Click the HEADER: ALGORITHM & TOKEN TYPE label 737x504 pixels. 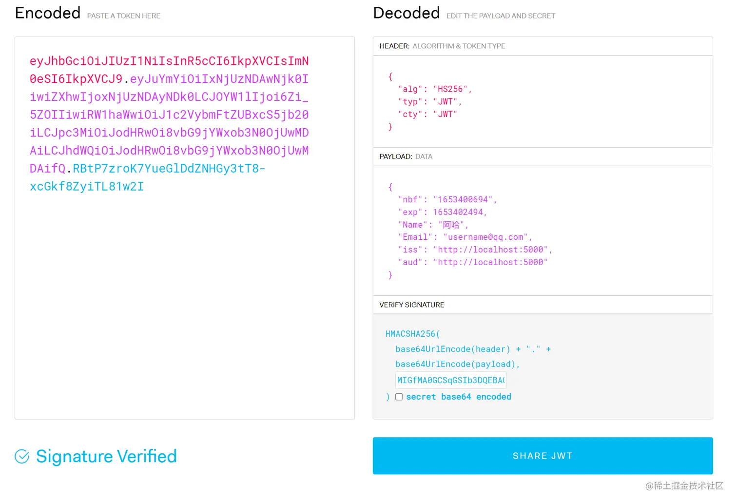point(442,46)
